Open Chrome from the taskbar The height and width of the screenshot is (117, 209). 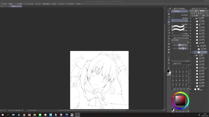(x=24, y=115)
